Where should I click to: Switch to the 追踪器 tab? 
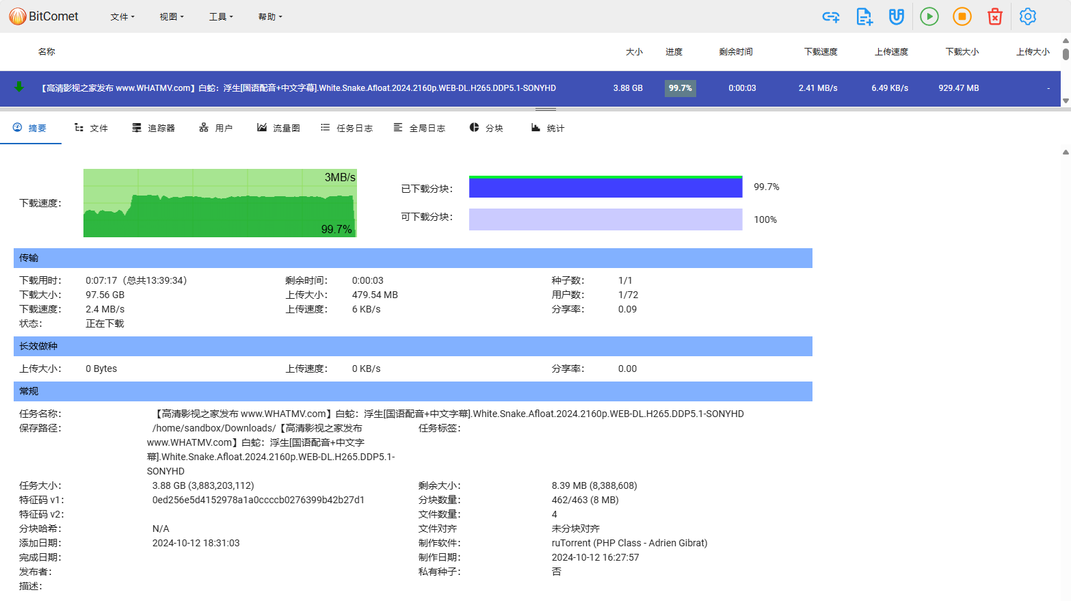coord(153,128)
